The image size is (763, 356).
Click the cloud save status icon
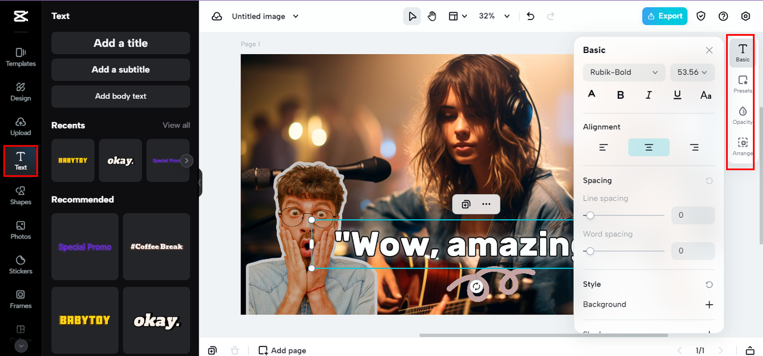[217, 16]
